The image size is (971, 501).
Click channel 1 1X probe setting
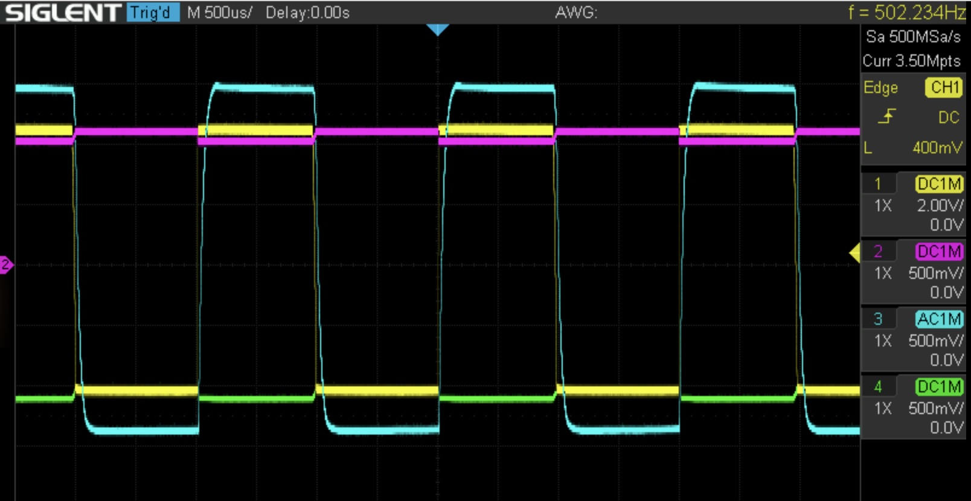click(883, 205)
